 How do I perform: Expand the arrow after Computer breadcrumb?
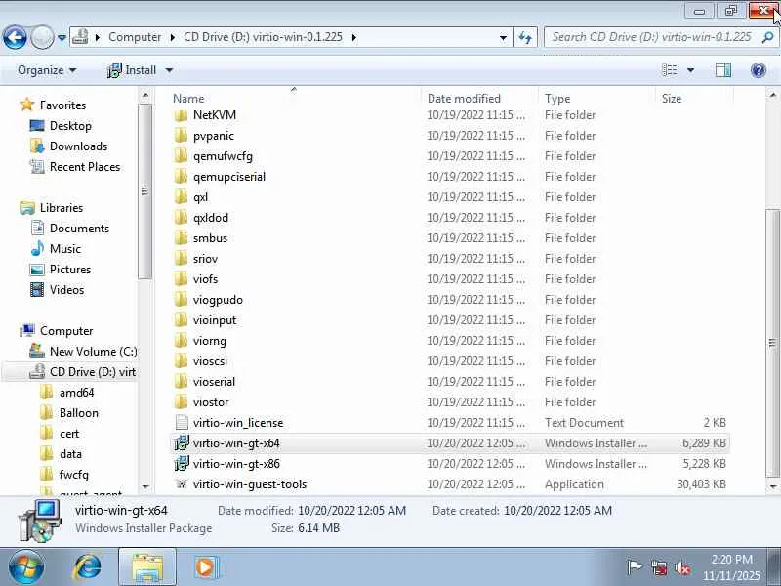[172, 37]
